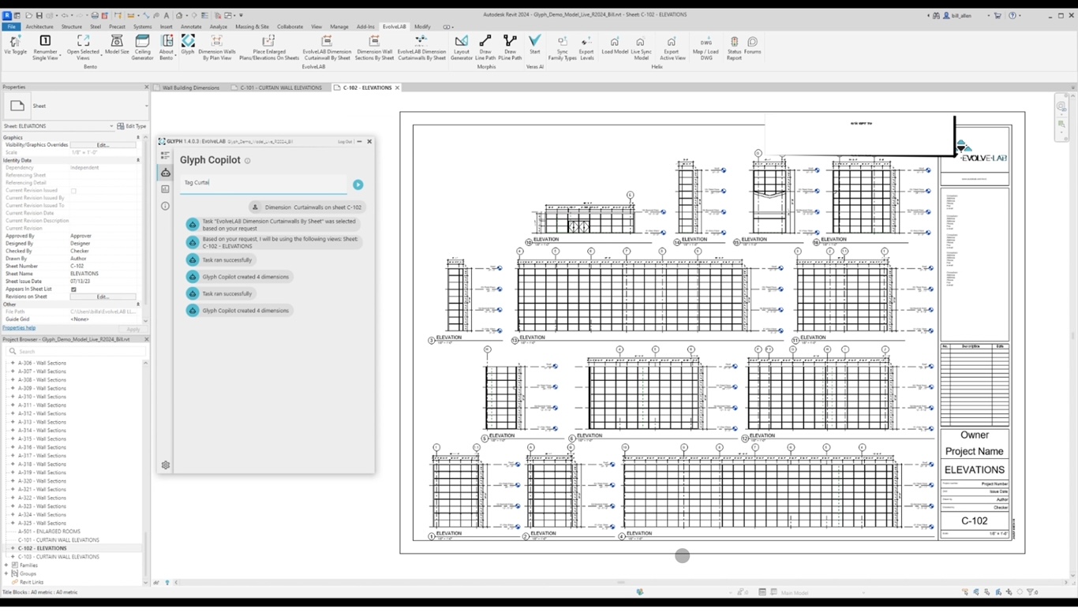Viewport: 1078px width, 612px height.
Task: Open About Bento button
Action: pos(167,47)
